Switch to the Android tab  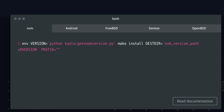click(x=71, y=28)
